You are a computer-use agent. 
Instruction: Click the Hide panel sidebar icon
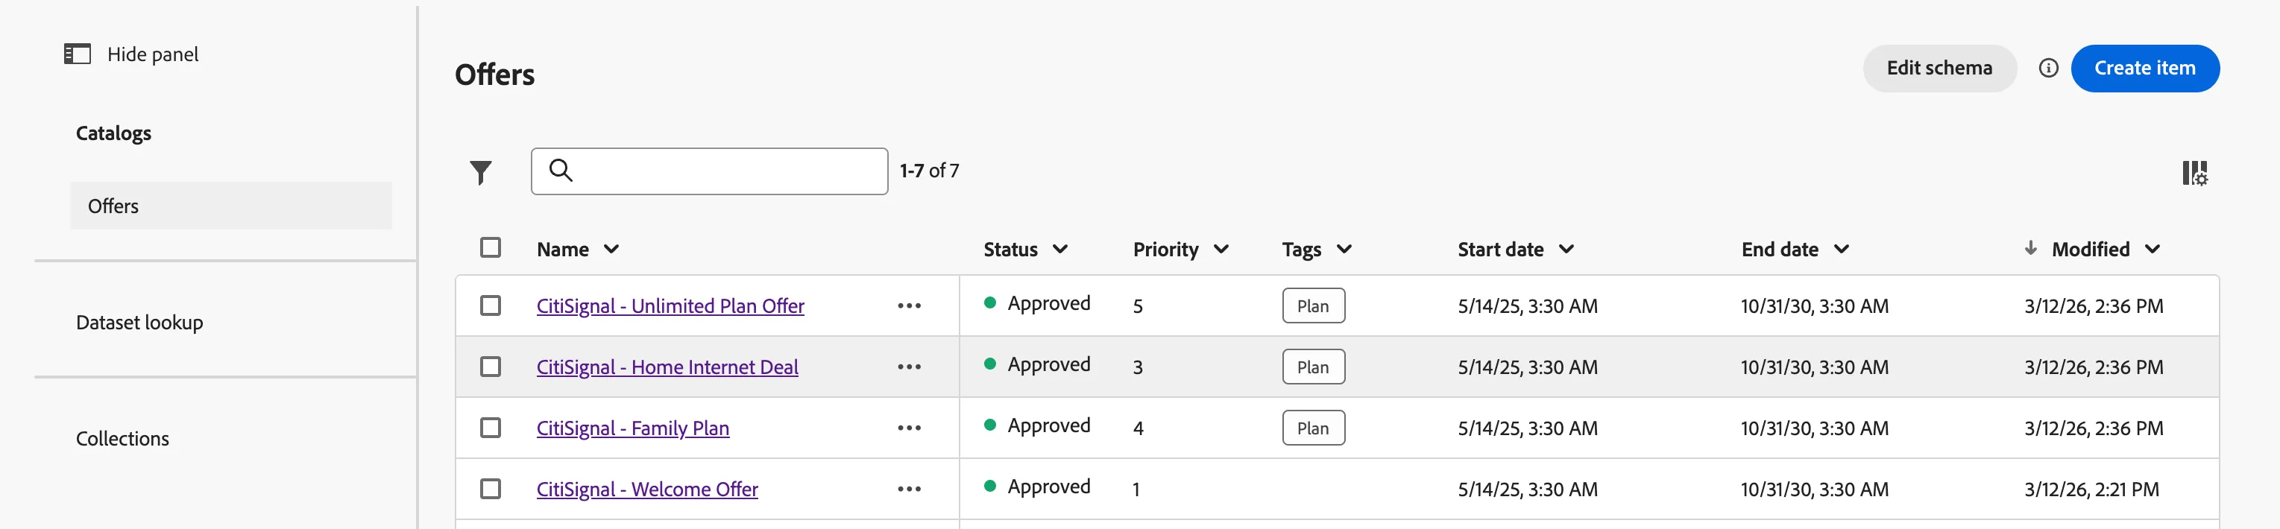[x=77, y=54]
